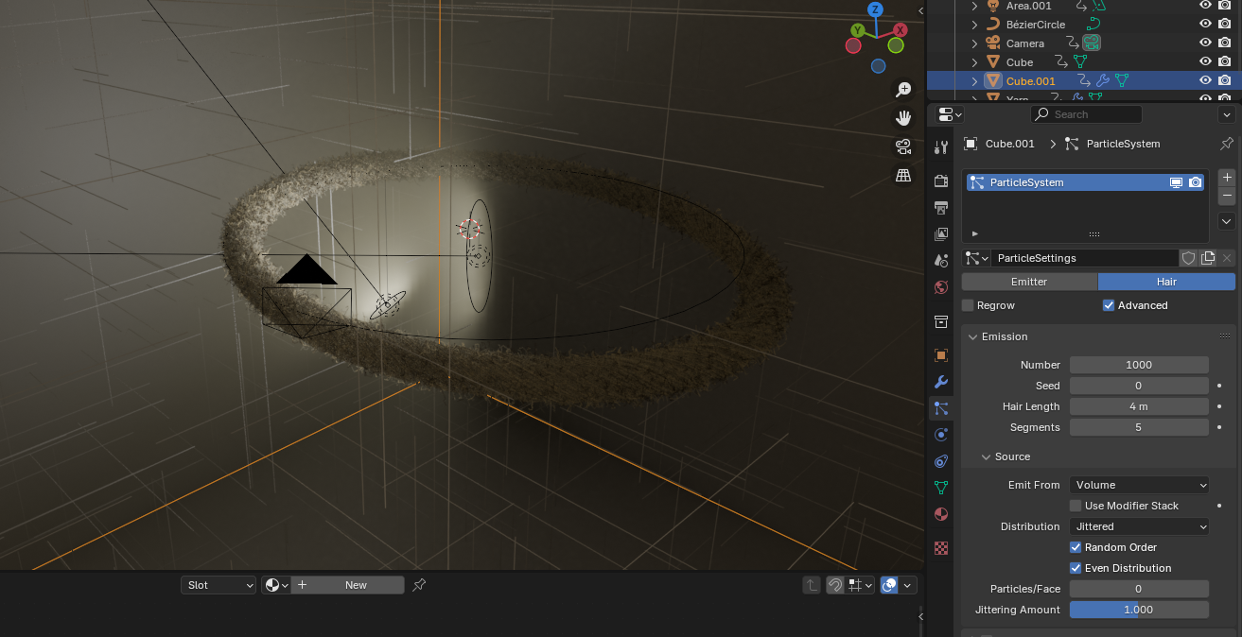Click the Hair Length field
This screenshot has height=637, width=1242.
(x=1139, y=406)
